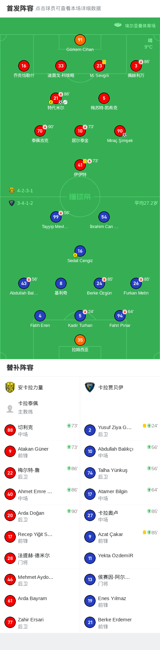View substitute Yusuf Ziya G… number 2
The image size is (160, 650).
[90, 430]
